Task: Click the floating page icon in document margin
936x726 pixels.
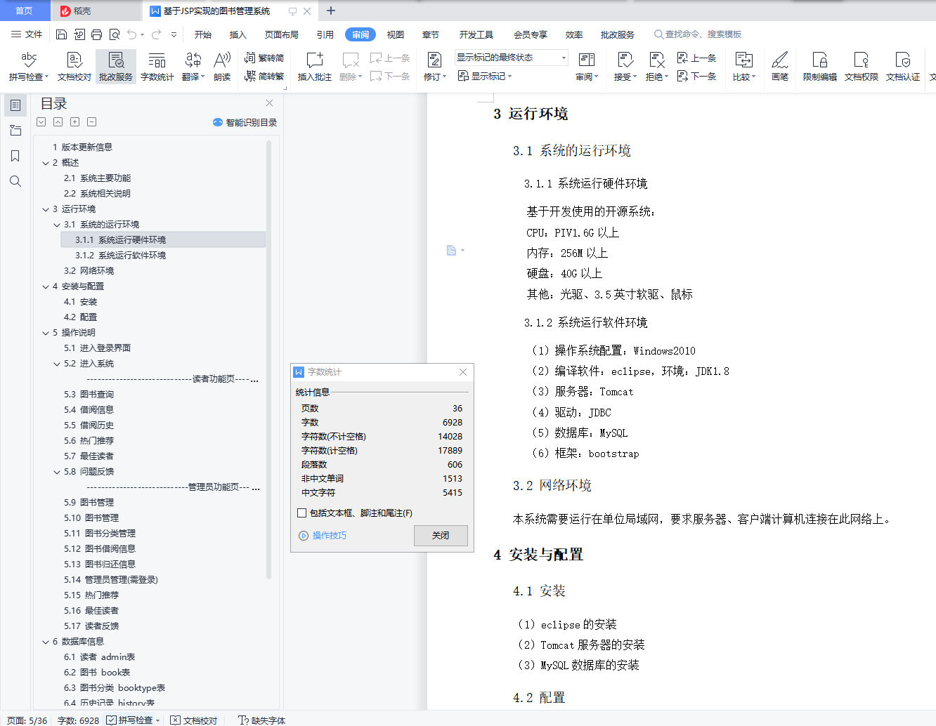Action: click(452, 250)
